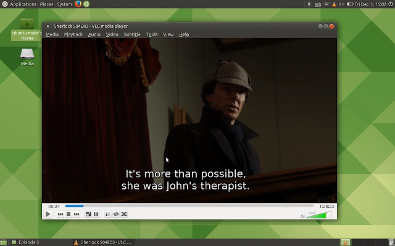Open the Tools menu
395x246 pixels.
(152, 34)
